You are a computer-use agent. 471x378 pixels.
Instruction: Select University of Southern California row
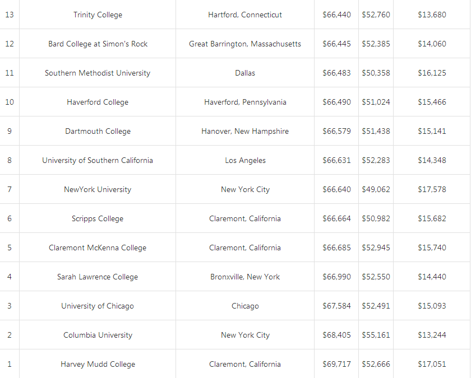click(x=98, y=160)
